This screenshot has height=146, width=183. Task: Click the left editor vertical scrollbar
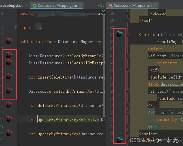coord(104,65)
